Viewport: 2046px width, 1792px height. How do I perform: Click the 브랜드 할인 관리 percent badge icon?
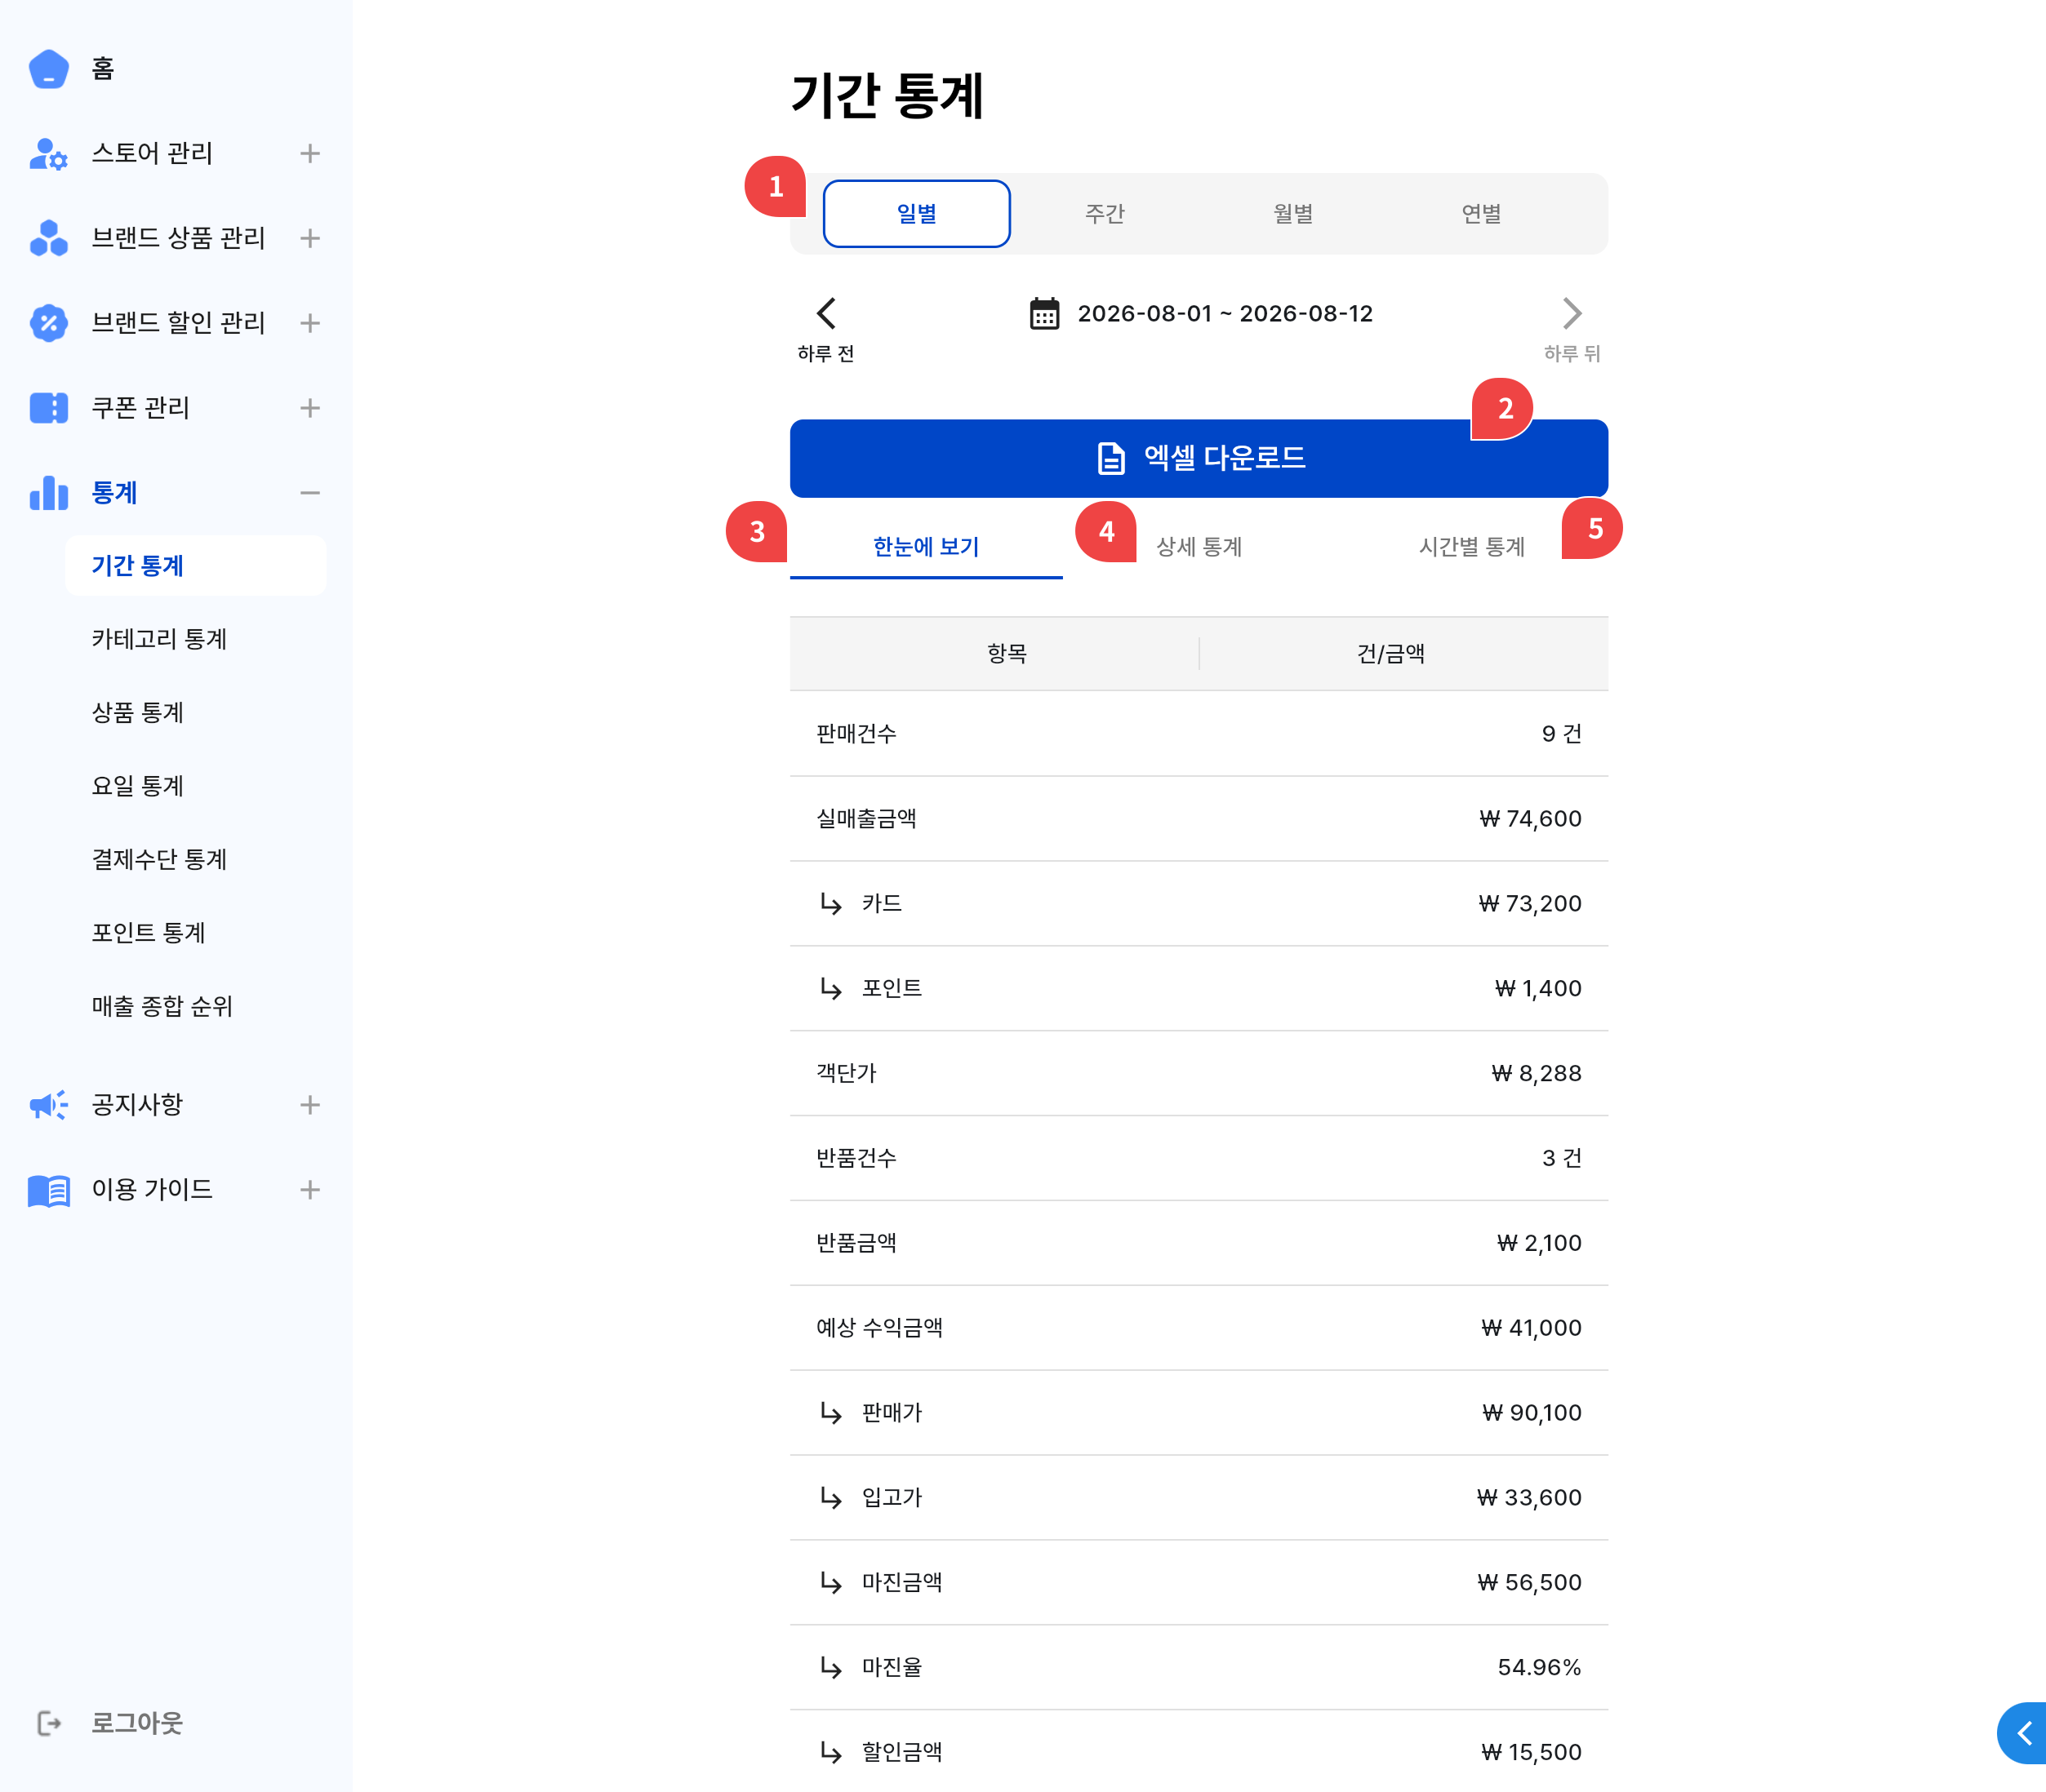(48, 323)
